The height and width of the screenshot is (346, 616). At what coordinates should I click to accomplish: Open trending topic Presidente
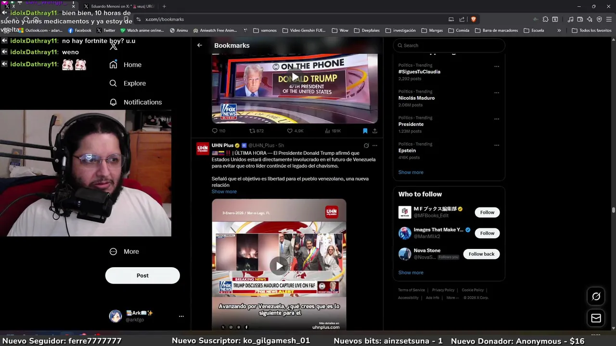(x=411, y=124)
